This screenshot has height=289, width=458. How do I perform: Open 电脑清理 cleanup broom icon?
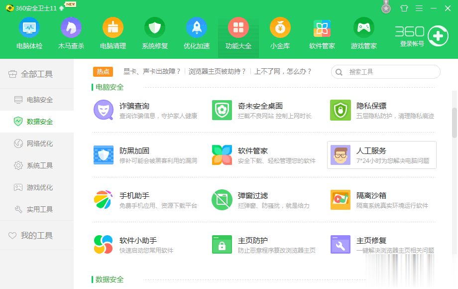[113, 28]
